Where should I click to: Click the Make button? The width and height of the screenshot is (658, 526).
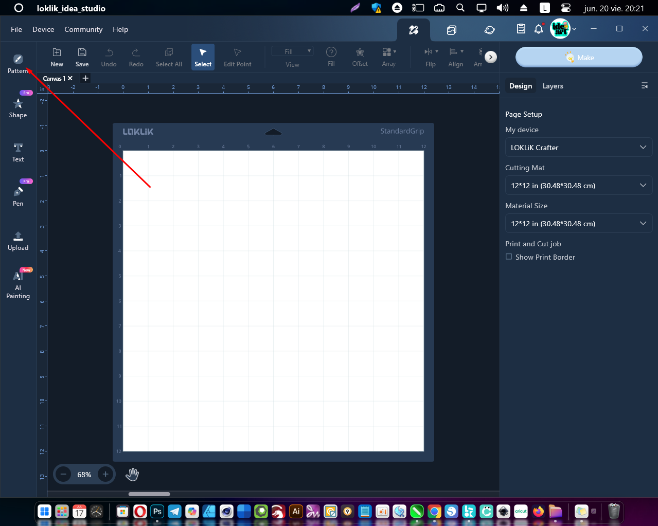coord(579,57)
